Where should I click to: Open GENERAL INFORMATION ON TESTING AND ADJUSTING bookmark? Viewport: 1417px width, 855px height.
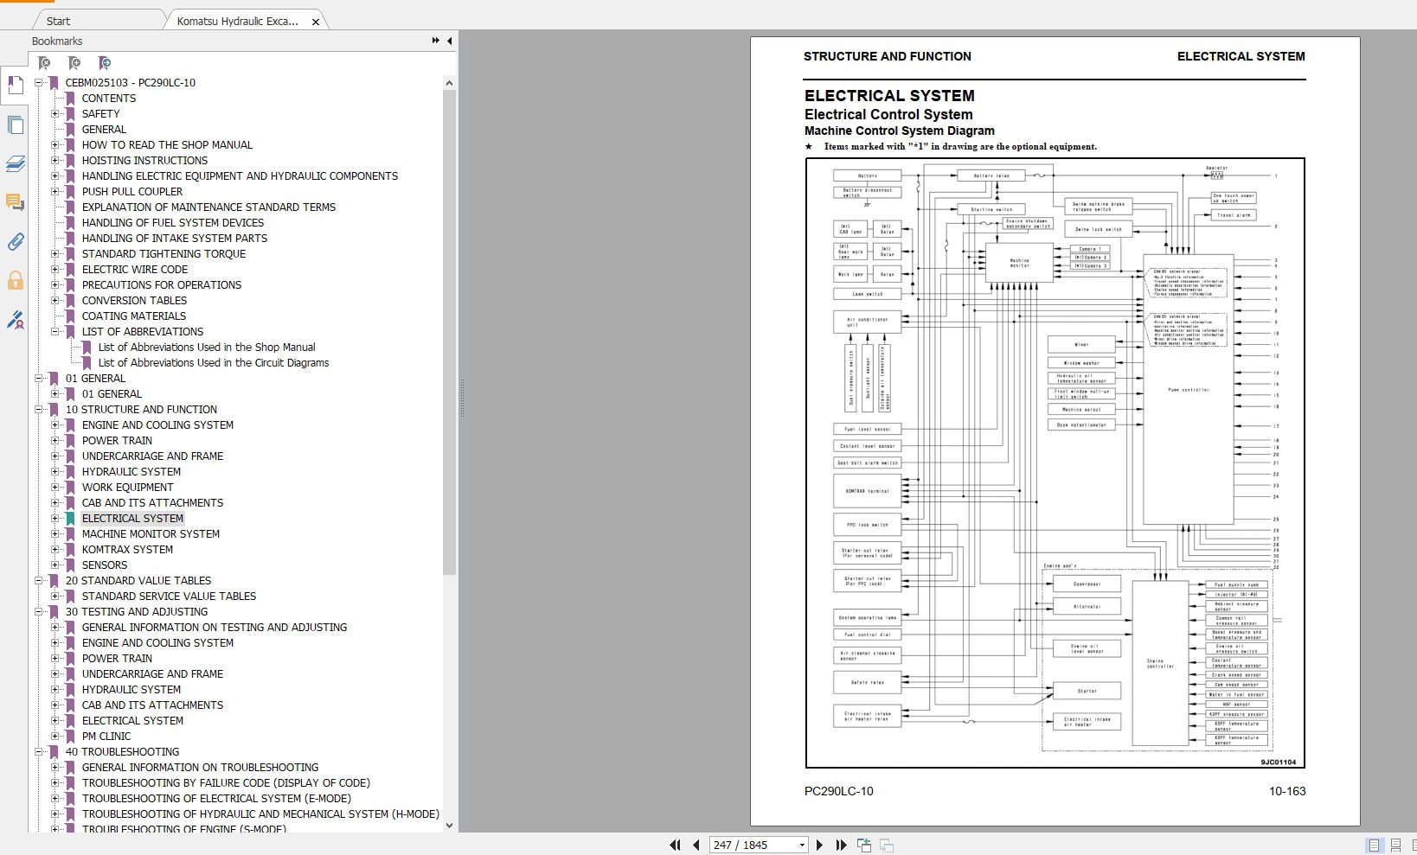215,628
